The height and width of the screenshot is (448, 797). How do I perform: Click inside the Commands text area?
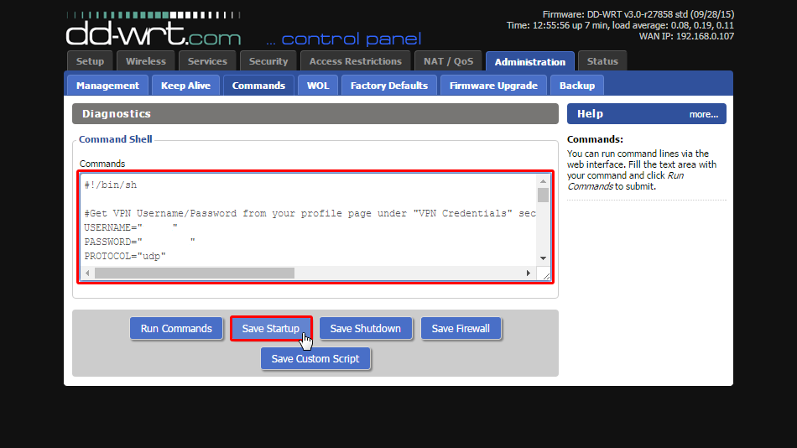pos(310,227)
